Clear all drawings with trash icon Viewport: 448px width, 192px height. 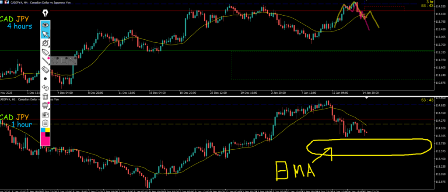pyautogui.click(x=45, y=96)
